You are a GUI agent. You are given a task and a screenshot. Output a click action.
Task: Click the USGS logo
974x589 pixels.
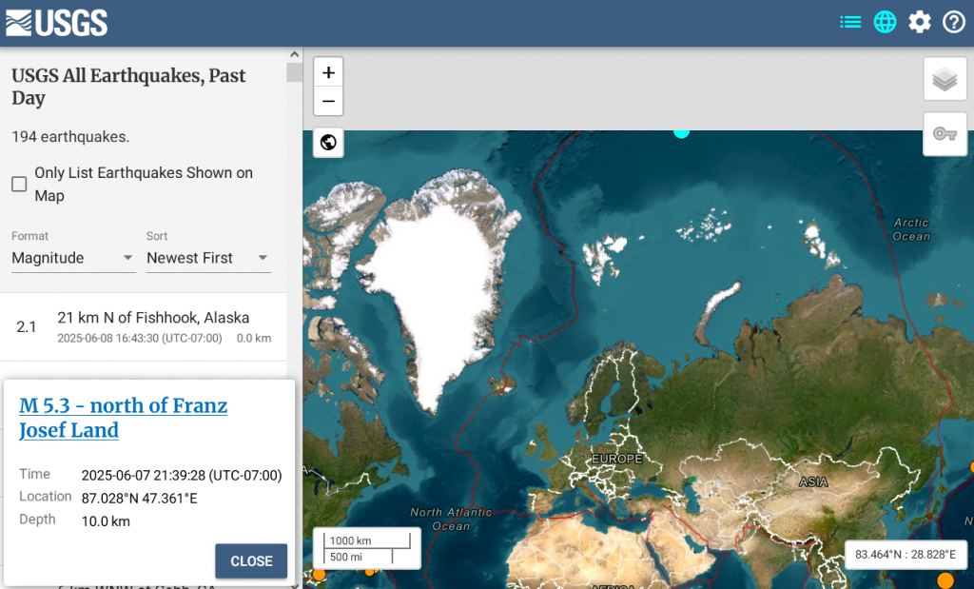[56, 23]
